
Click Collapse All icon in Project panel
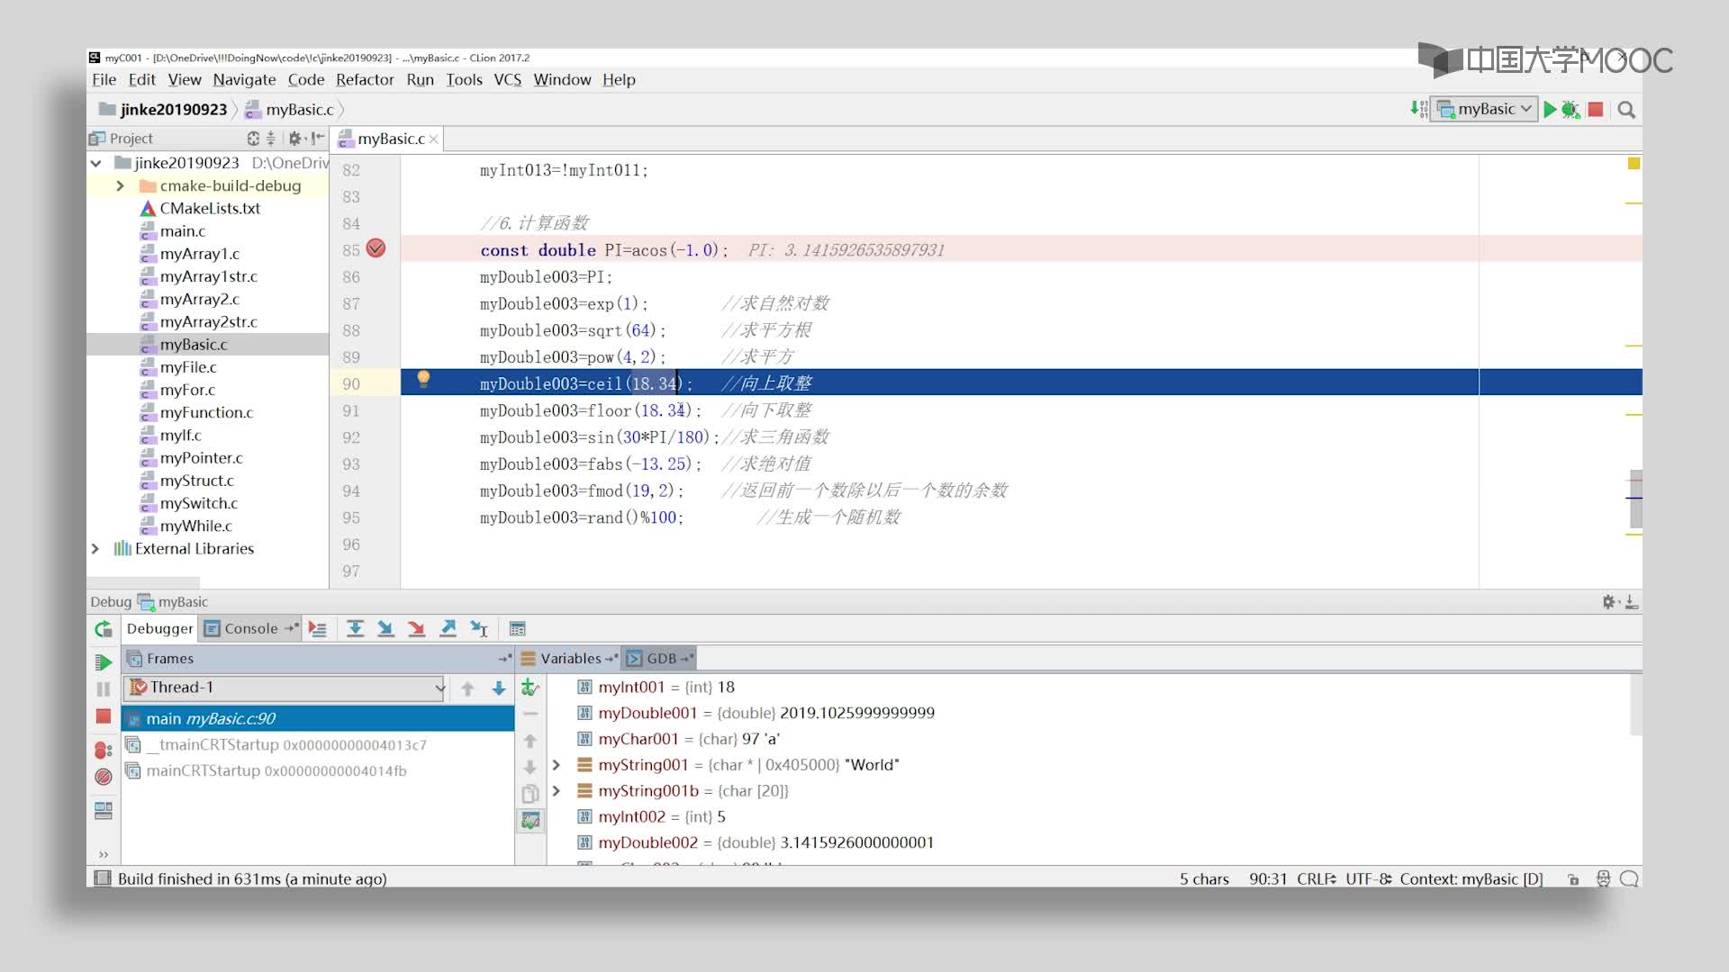click(x=271, y=139)
